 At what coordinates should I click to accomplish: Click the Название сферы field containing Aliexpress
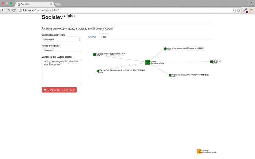[61, 51]
